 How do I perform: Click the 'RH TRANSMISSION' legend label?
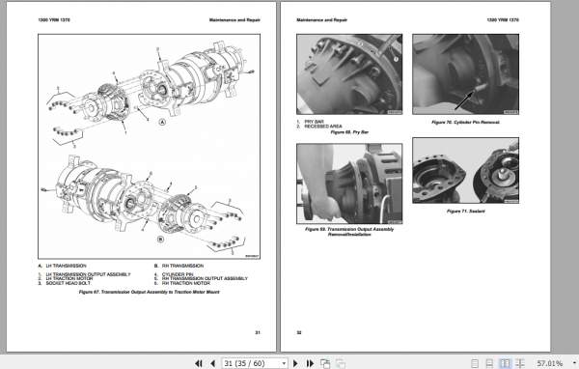tap(182, 266)
